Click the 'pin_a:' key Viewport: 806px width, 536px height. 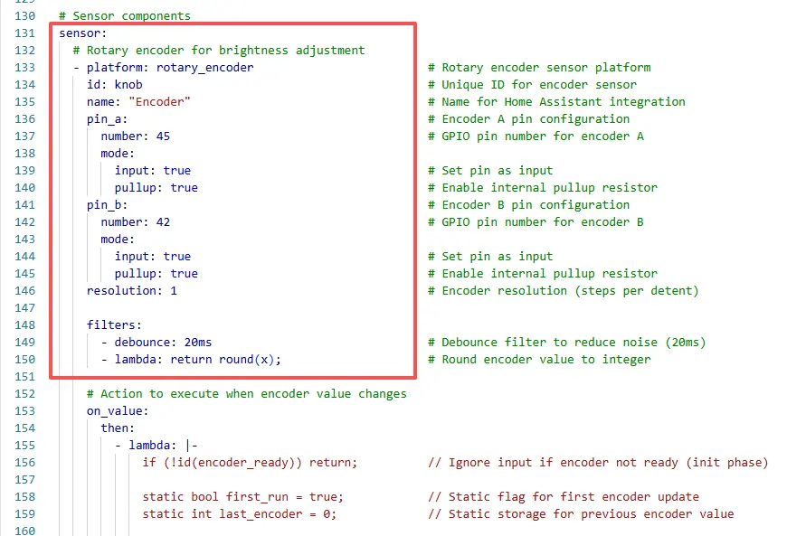click(107, 118)
